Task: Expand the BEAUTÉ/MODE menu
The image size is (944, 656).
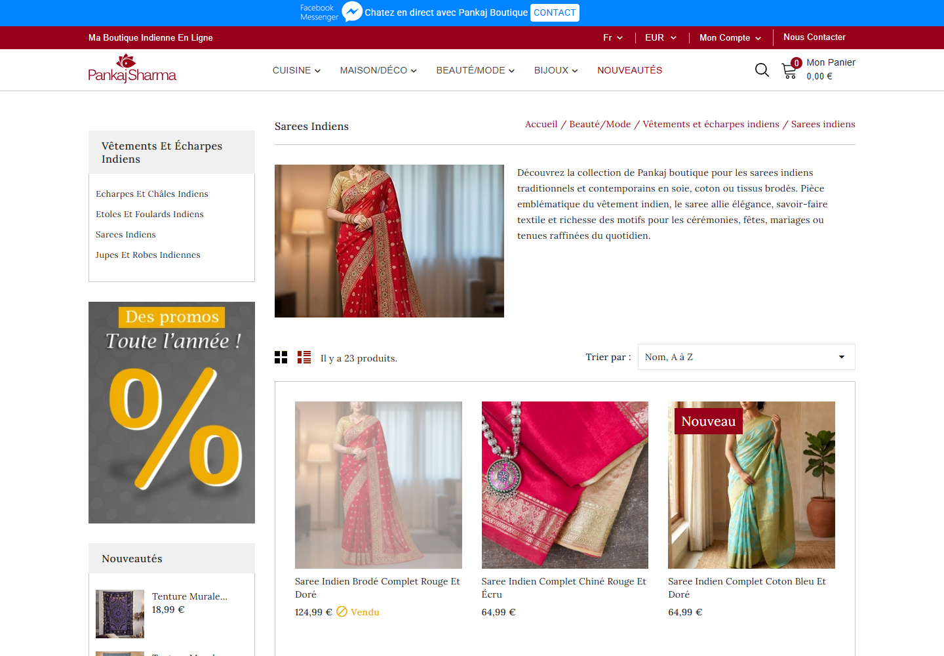Action: [475, 70]
